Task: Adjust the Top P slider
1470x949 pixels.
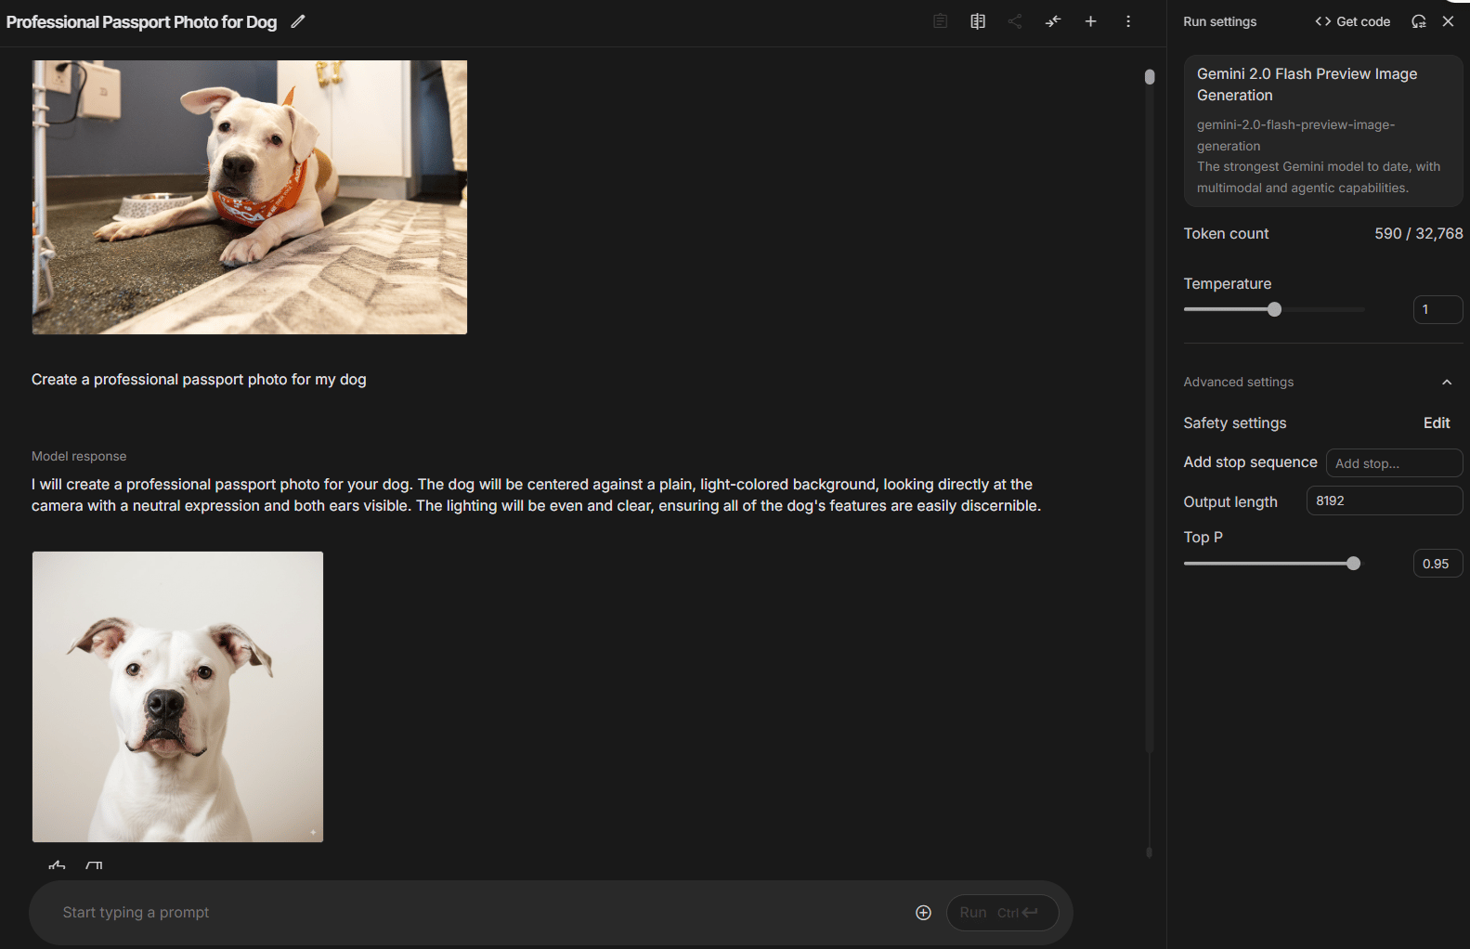Action: 1353,563
